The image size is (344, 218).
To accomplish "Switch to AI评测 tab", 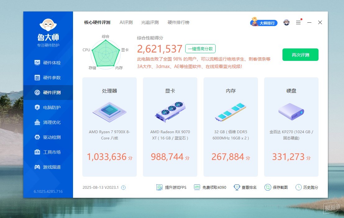I will click(x=126, y=22).
